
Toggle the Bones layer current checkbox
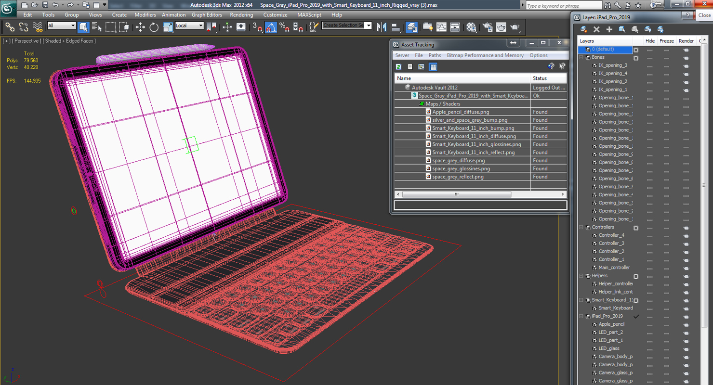tap(636, 58)
